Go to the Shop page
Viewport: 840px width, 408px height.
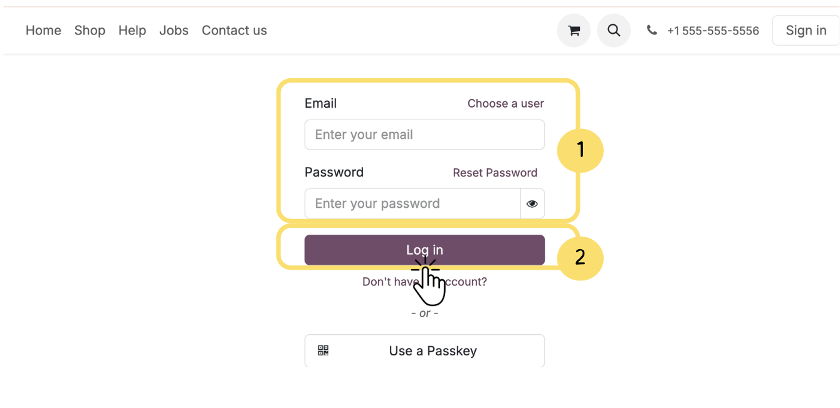click(90, 30)
